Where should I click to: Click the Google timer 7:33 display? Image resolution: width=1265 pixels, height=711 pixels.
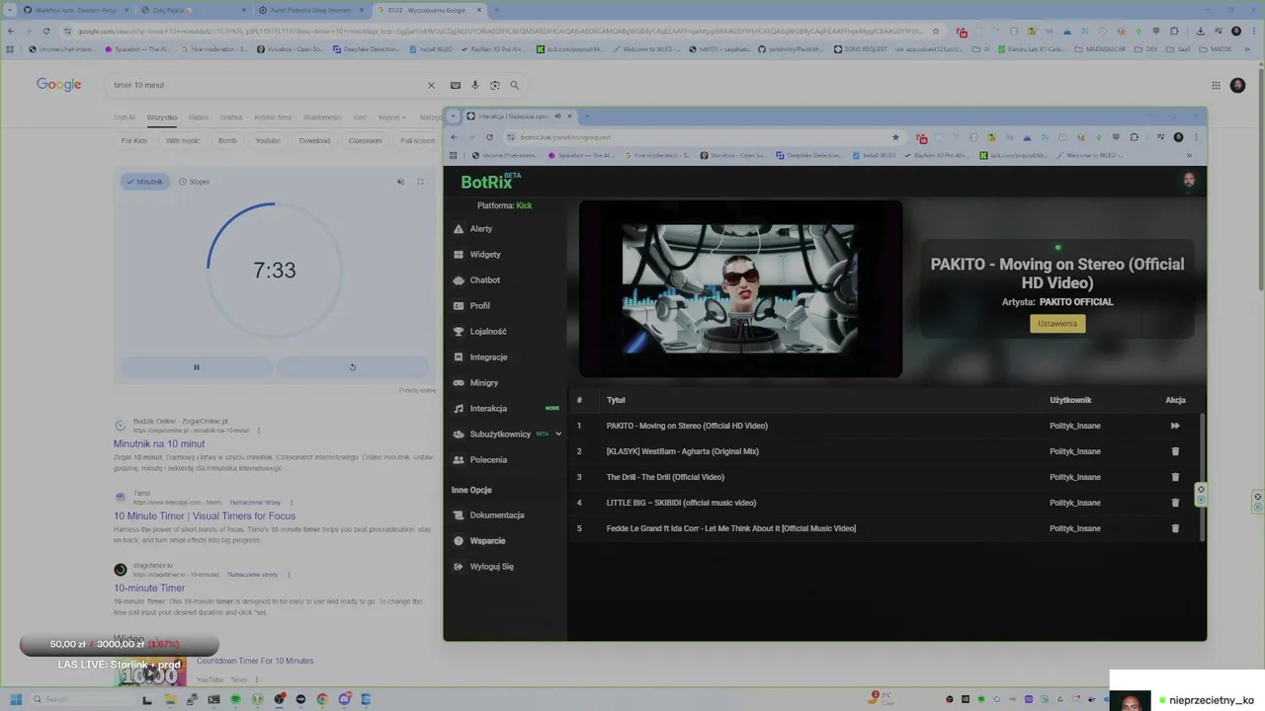274,271
